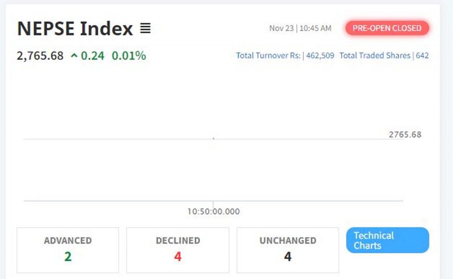Click the PRE-OPEN CLOSED status badge
This screenshot has height=279, width=453.
pyautogui.click(x=387, y=28)
